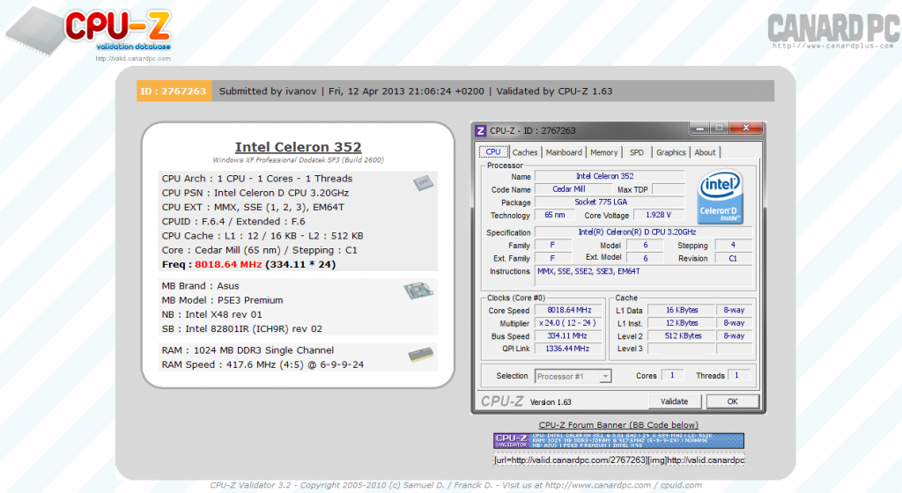Click the RAM Speed 417.6 MHz line
The height and width of the screenshot is (493, 902).
[x=262, y=364]
